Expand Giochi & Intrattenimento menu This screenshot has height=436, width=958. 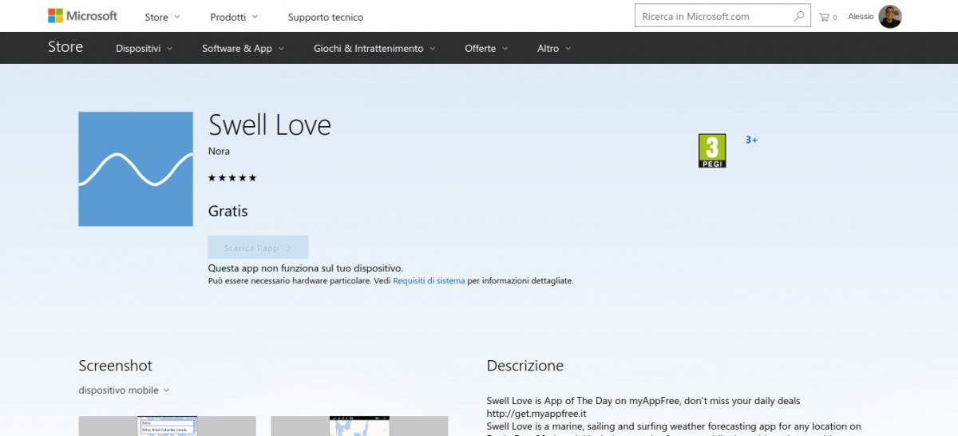click(374, 49)
